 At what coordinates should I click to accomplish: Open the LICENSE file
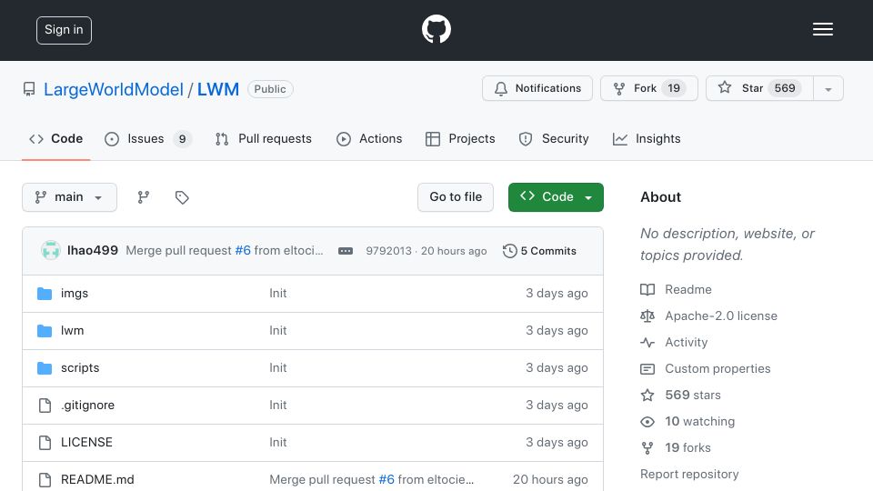pos(87,443)
